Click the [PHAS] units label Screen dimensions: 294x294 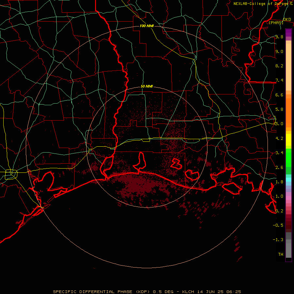coord(276,23)
